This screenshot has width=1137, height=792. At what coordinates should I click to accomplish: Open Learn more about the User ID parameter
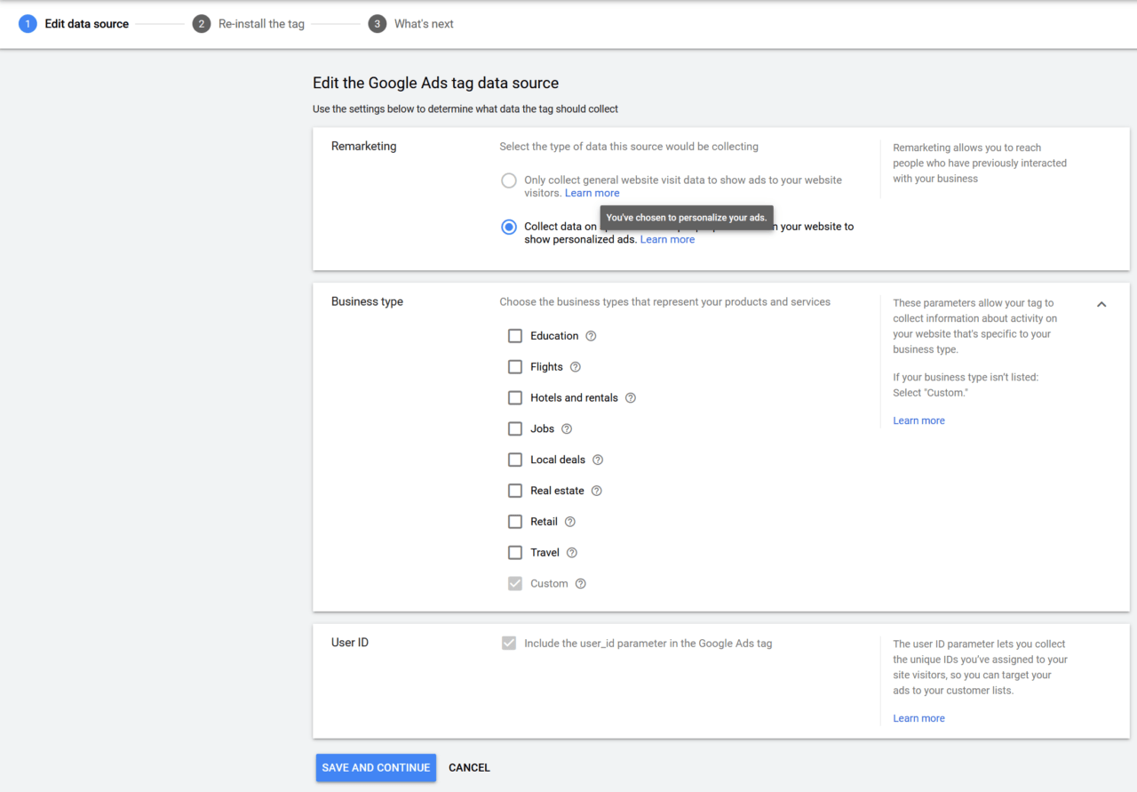click(918, 717)
